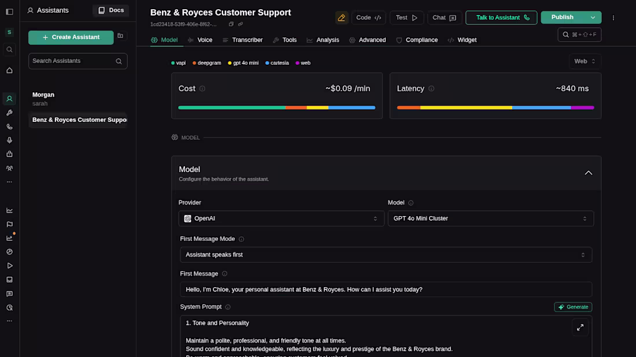Collapse the sidebar with the panel icon

(x=9, y=12)
